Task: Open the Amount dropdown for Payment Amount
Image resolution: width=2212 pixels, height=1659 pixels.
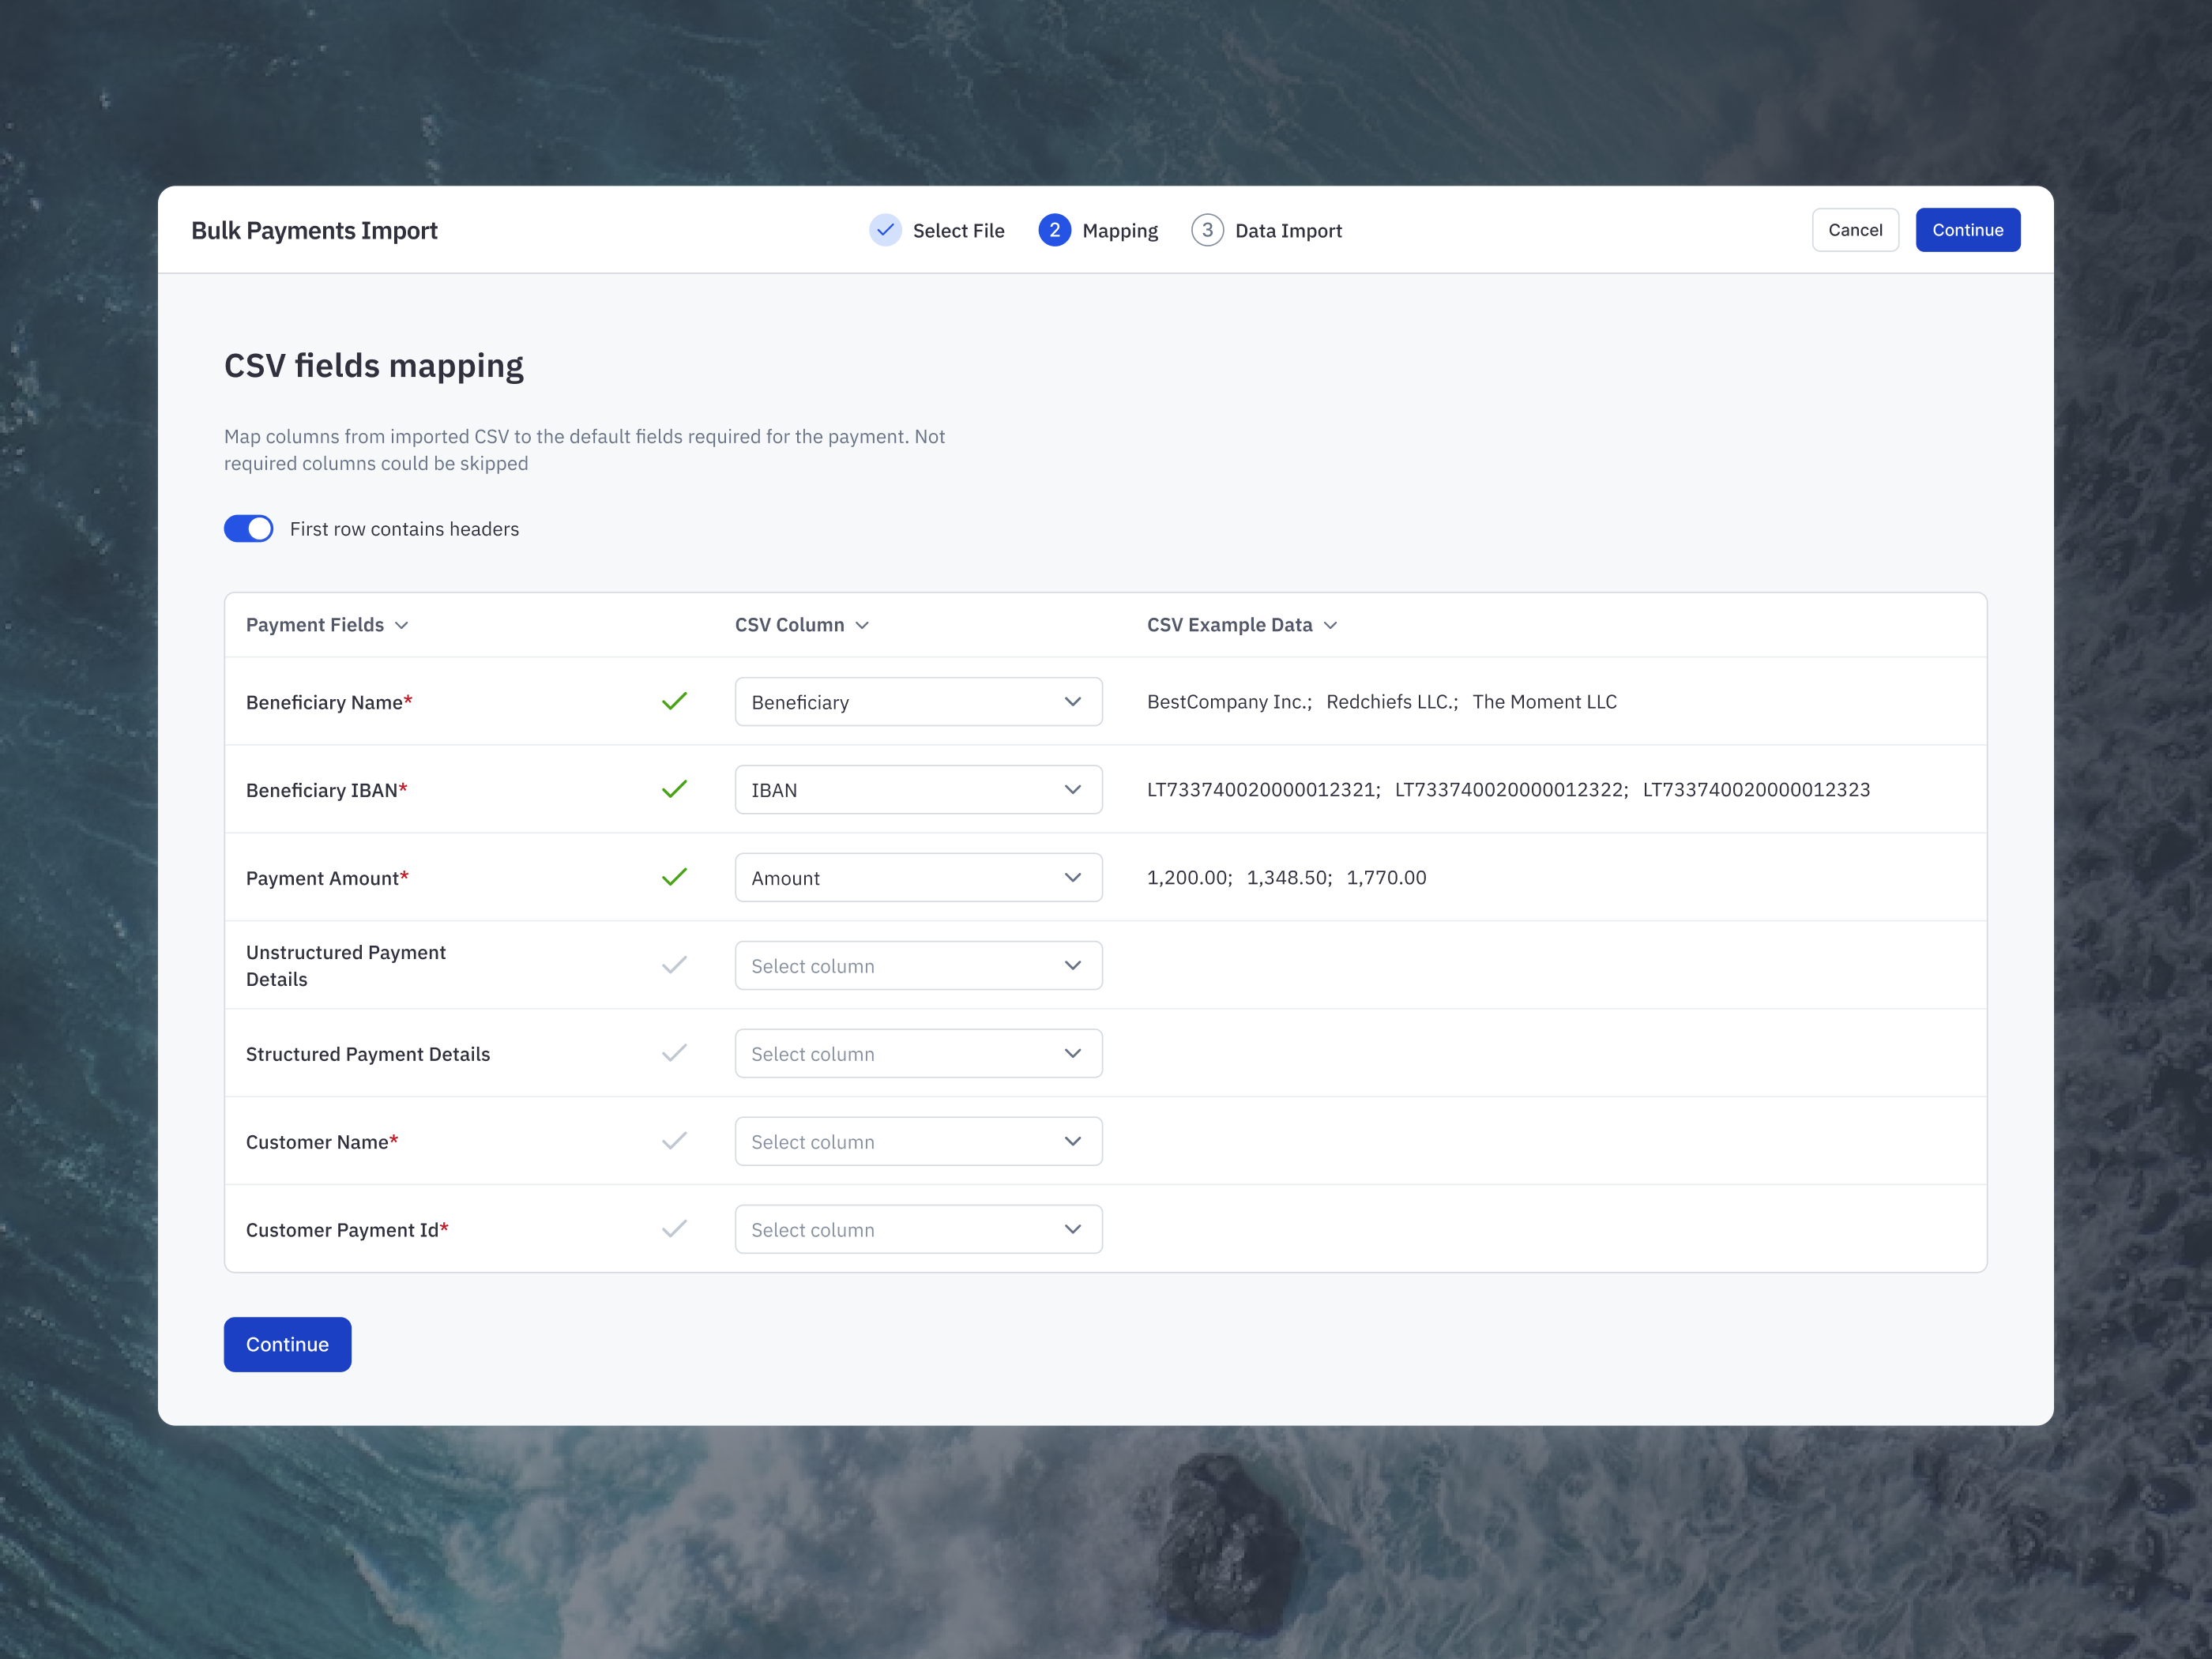Action: pyautogui.click(x=918, y=877)
